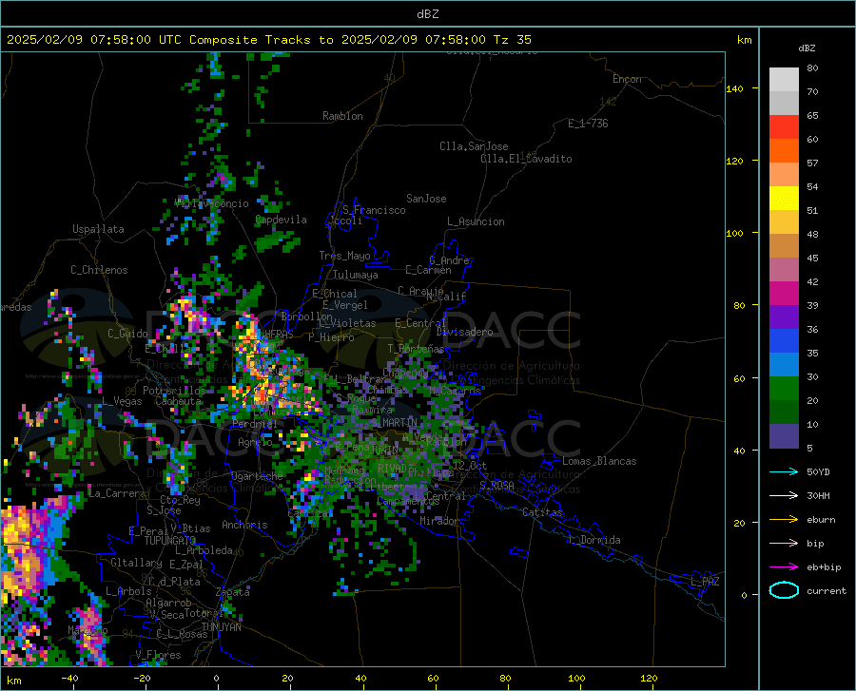Image resolution: width=856 pixels, height=691 pixels.
Task: Click the 'C_Chilenos' map label
Action: (99, 270)
